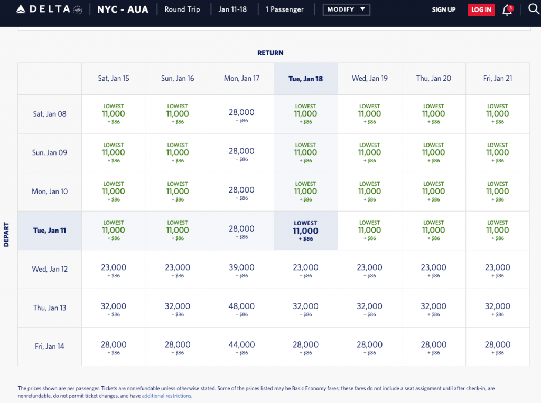
Task: Click the LOG IN button
Action: tap(481, 9)
